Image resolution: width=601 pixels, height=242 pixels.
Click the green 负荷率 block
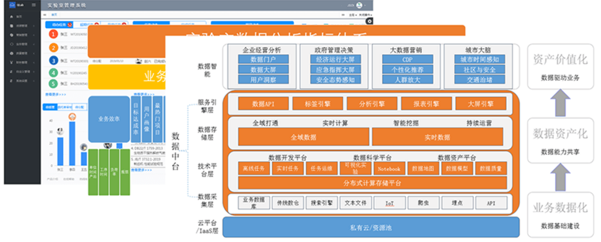(x=114, y=173)
